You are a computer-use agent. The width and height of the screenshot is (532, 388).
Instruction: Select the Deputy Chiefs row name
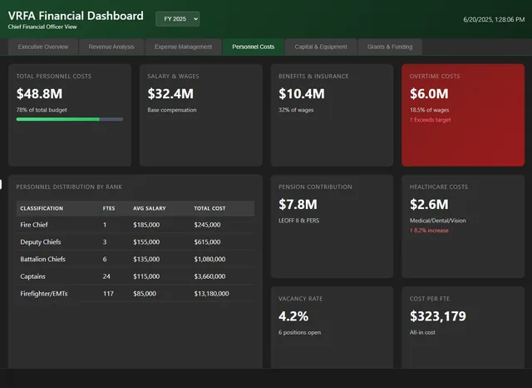pos(41,242)
